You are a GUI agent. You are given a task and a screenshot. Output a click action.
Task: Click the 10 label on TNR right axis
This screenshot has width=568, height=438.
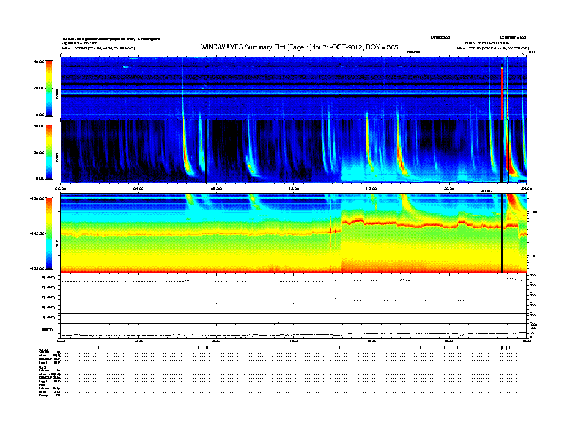tap(533, 255)
